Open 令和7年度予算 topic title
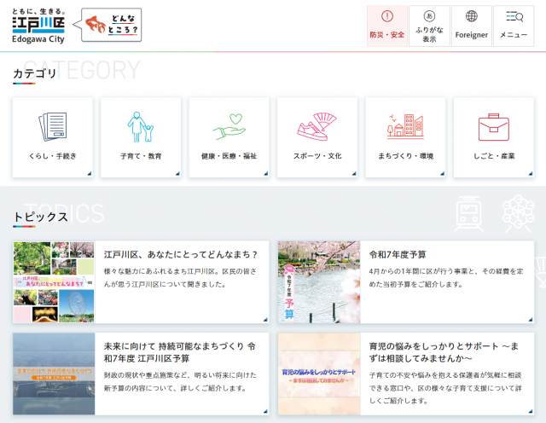 [x=398, y=254]
